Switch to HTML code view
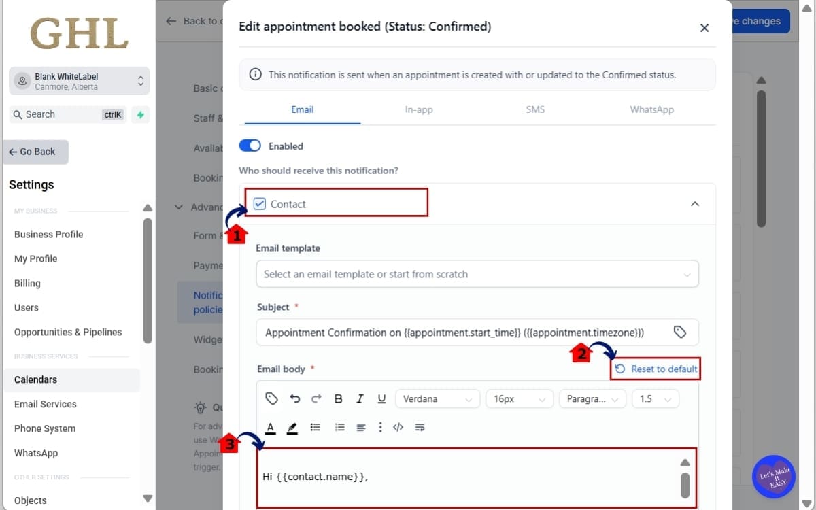Screen dimensions: 816x510 [x=398, y=427]
